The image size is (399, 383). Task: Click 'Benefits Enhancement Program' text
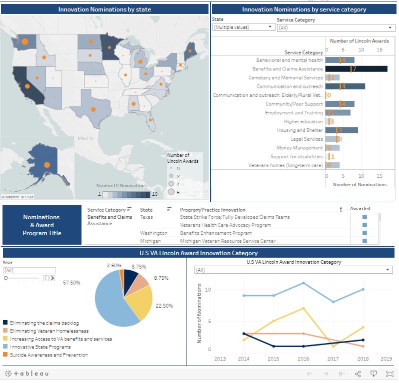[x=216, y=233]
